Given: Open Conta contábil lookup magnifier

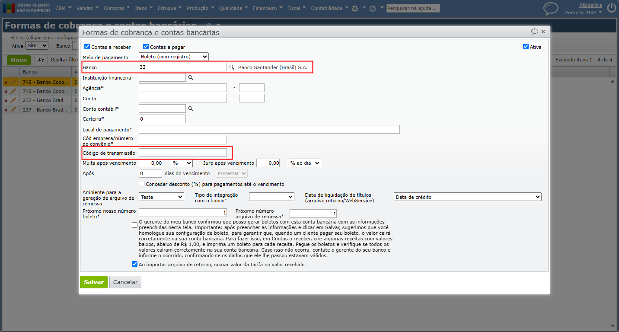Looking at the screenshot, I should pos(191,109).
